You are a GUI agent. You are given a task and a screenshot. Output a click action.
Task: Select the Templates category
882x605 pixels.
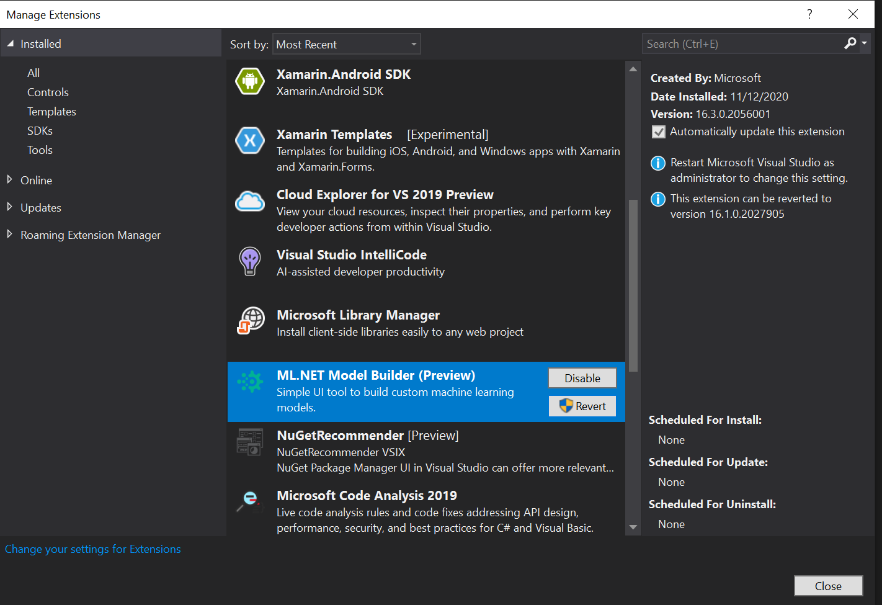point(51,111)
